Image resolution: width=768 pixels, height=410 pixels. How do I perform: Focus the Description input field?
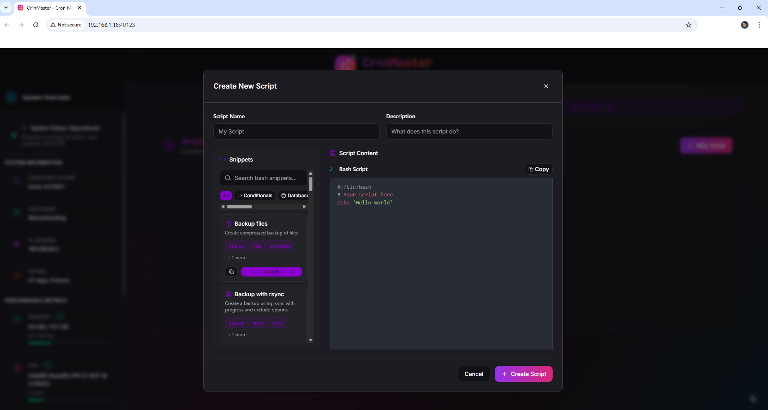click(x=469, y=131)
